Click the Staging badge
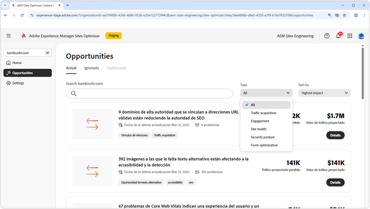This screenshot has height=209, width=370. 113,36
